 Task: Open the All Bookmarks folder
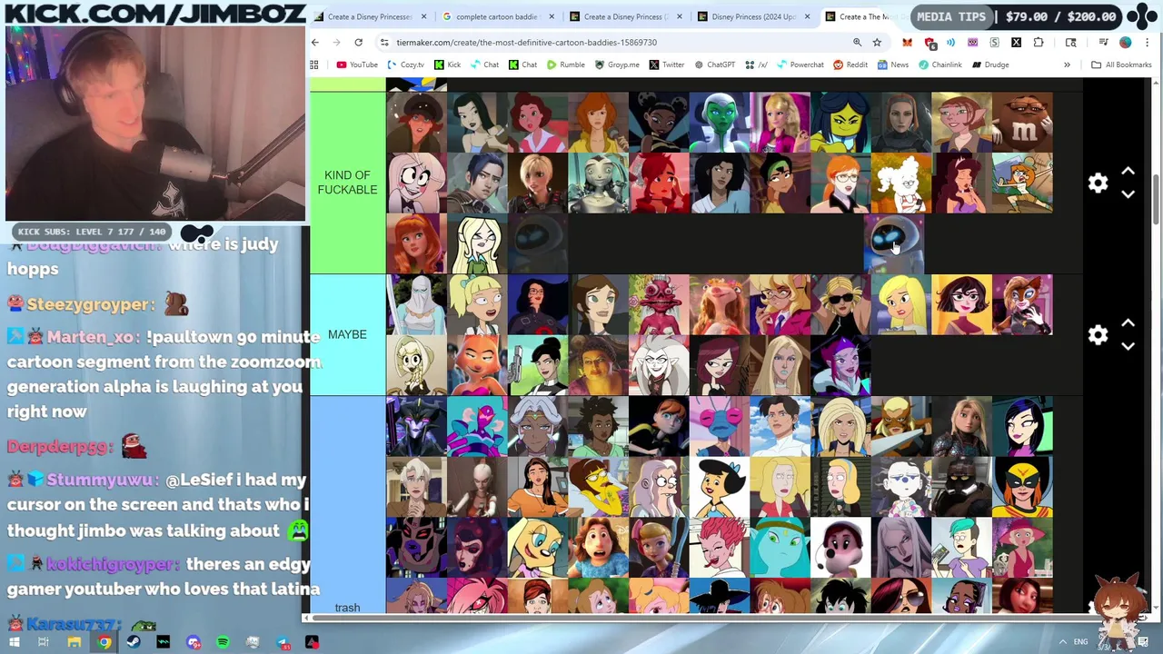(x=1121, y=64)
